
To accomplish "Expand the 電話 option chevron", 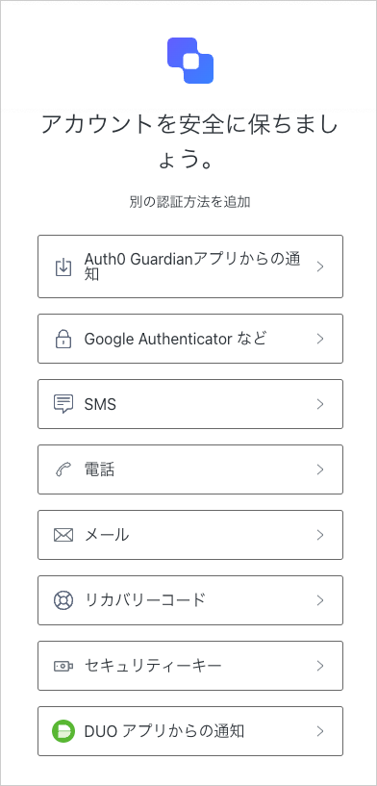I will coord(320,469).
